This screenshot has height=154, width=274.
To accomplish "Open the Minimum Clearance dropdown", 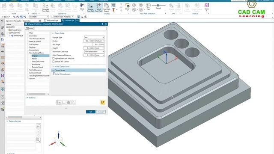I will pos(94,52).
